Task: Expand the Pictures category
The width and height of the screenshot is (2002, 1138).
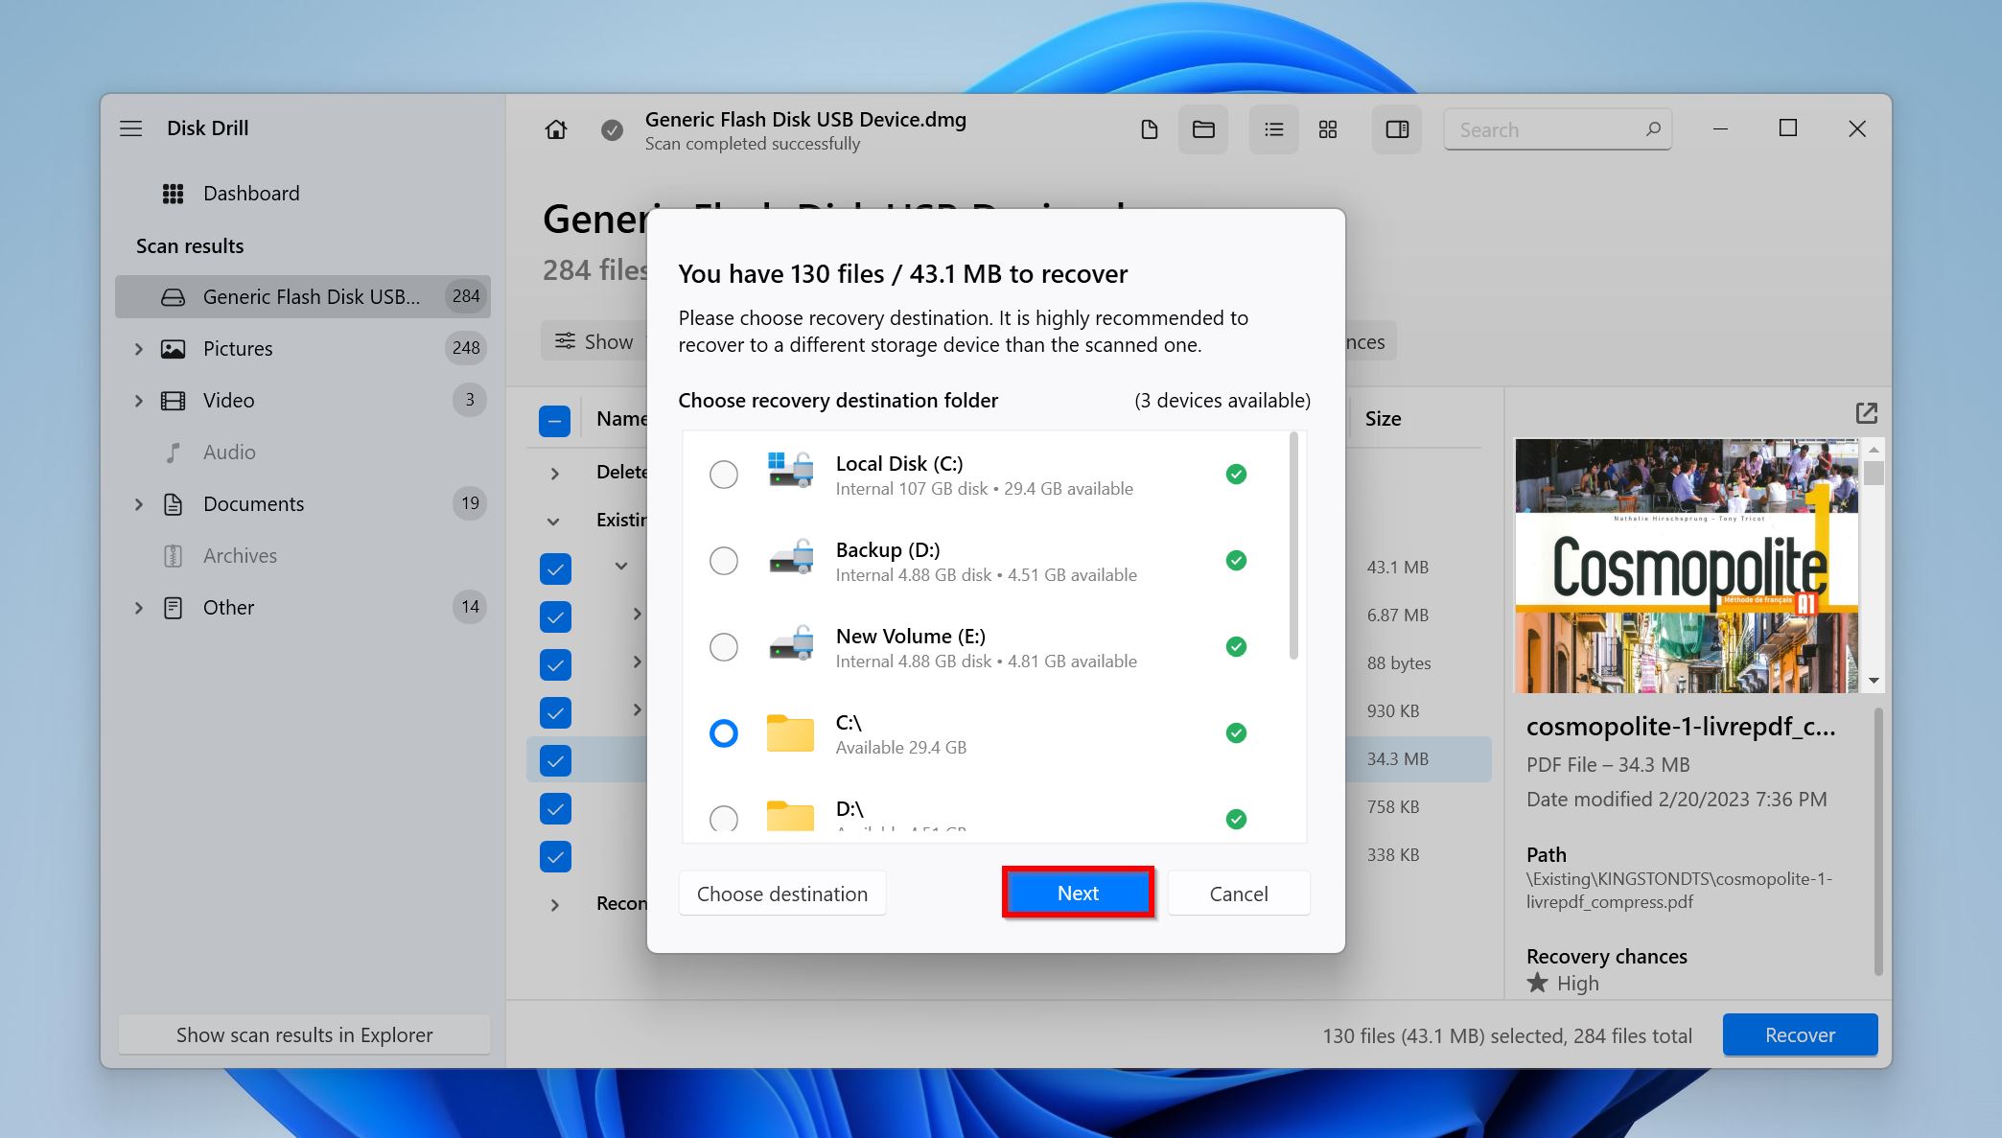Action: pyautogui.click(x=139, y=349)
